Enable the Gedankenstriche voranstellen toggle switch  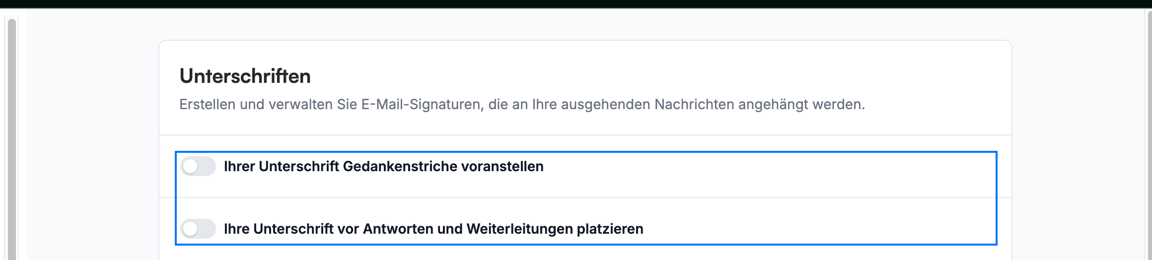pos(198,167)
